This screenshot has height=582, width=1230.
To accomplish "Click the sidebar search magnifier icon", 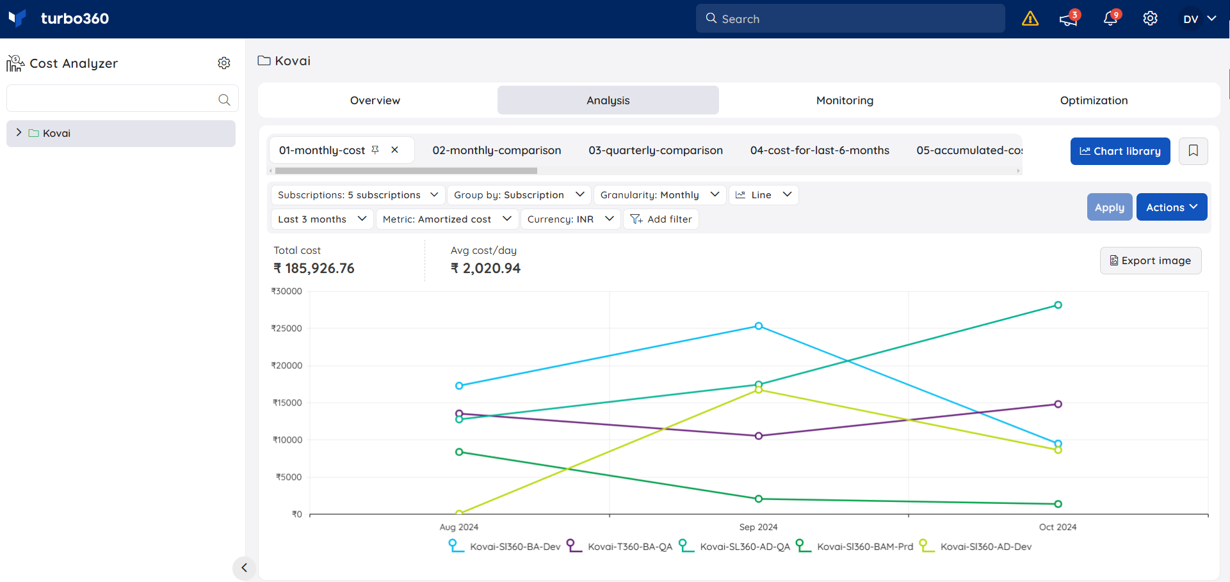I will point(224,99).
